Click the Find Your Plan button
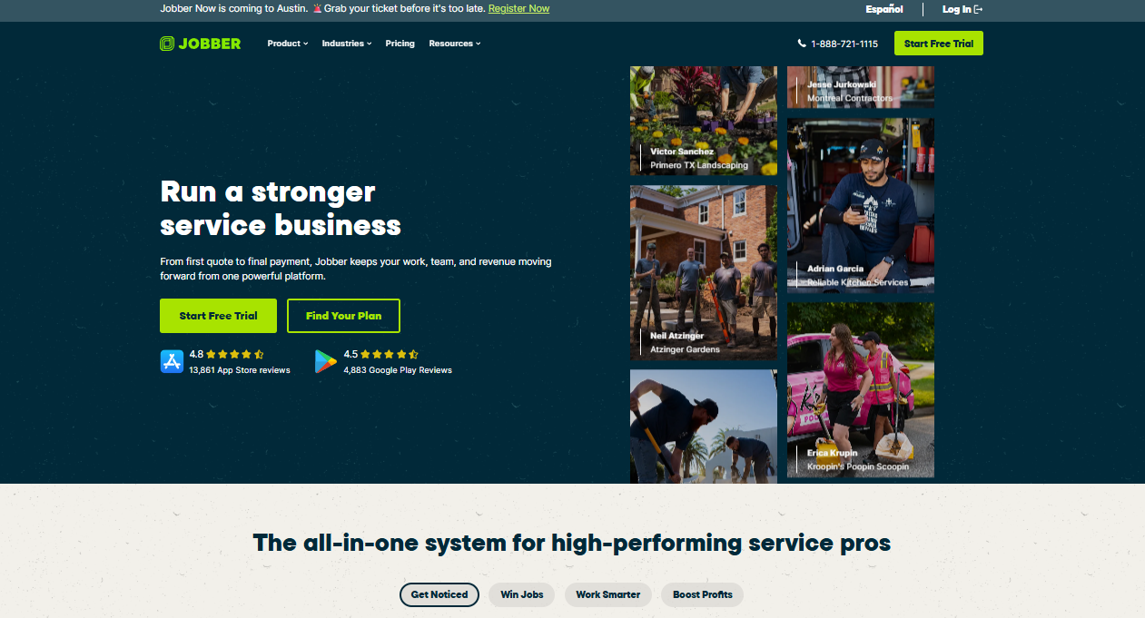 [x=343, y=316]
